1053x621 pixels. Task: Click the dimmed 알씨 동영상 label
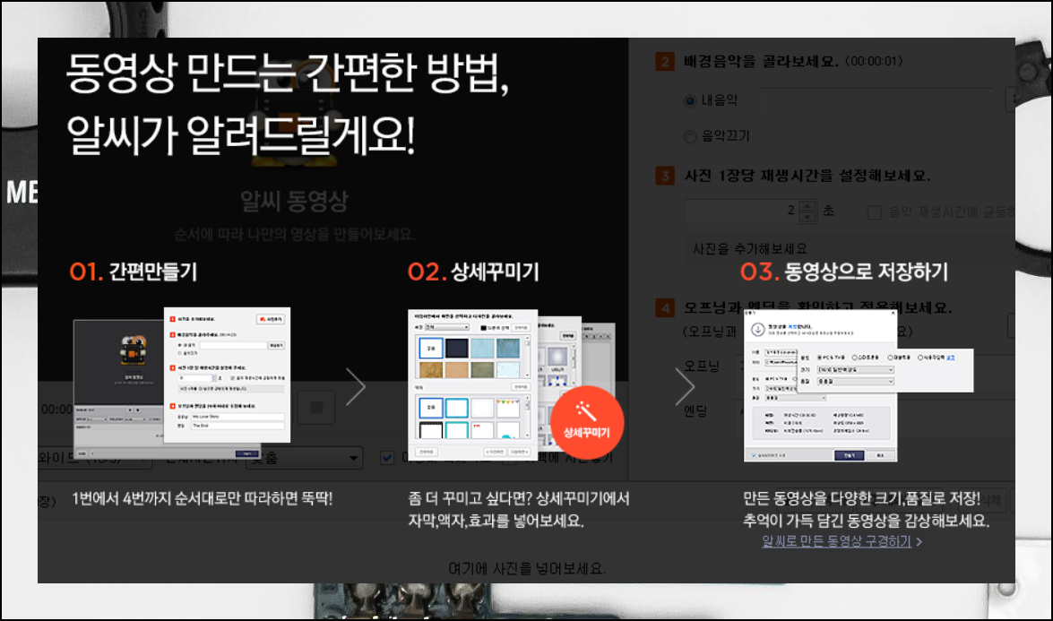pos(294,201)
